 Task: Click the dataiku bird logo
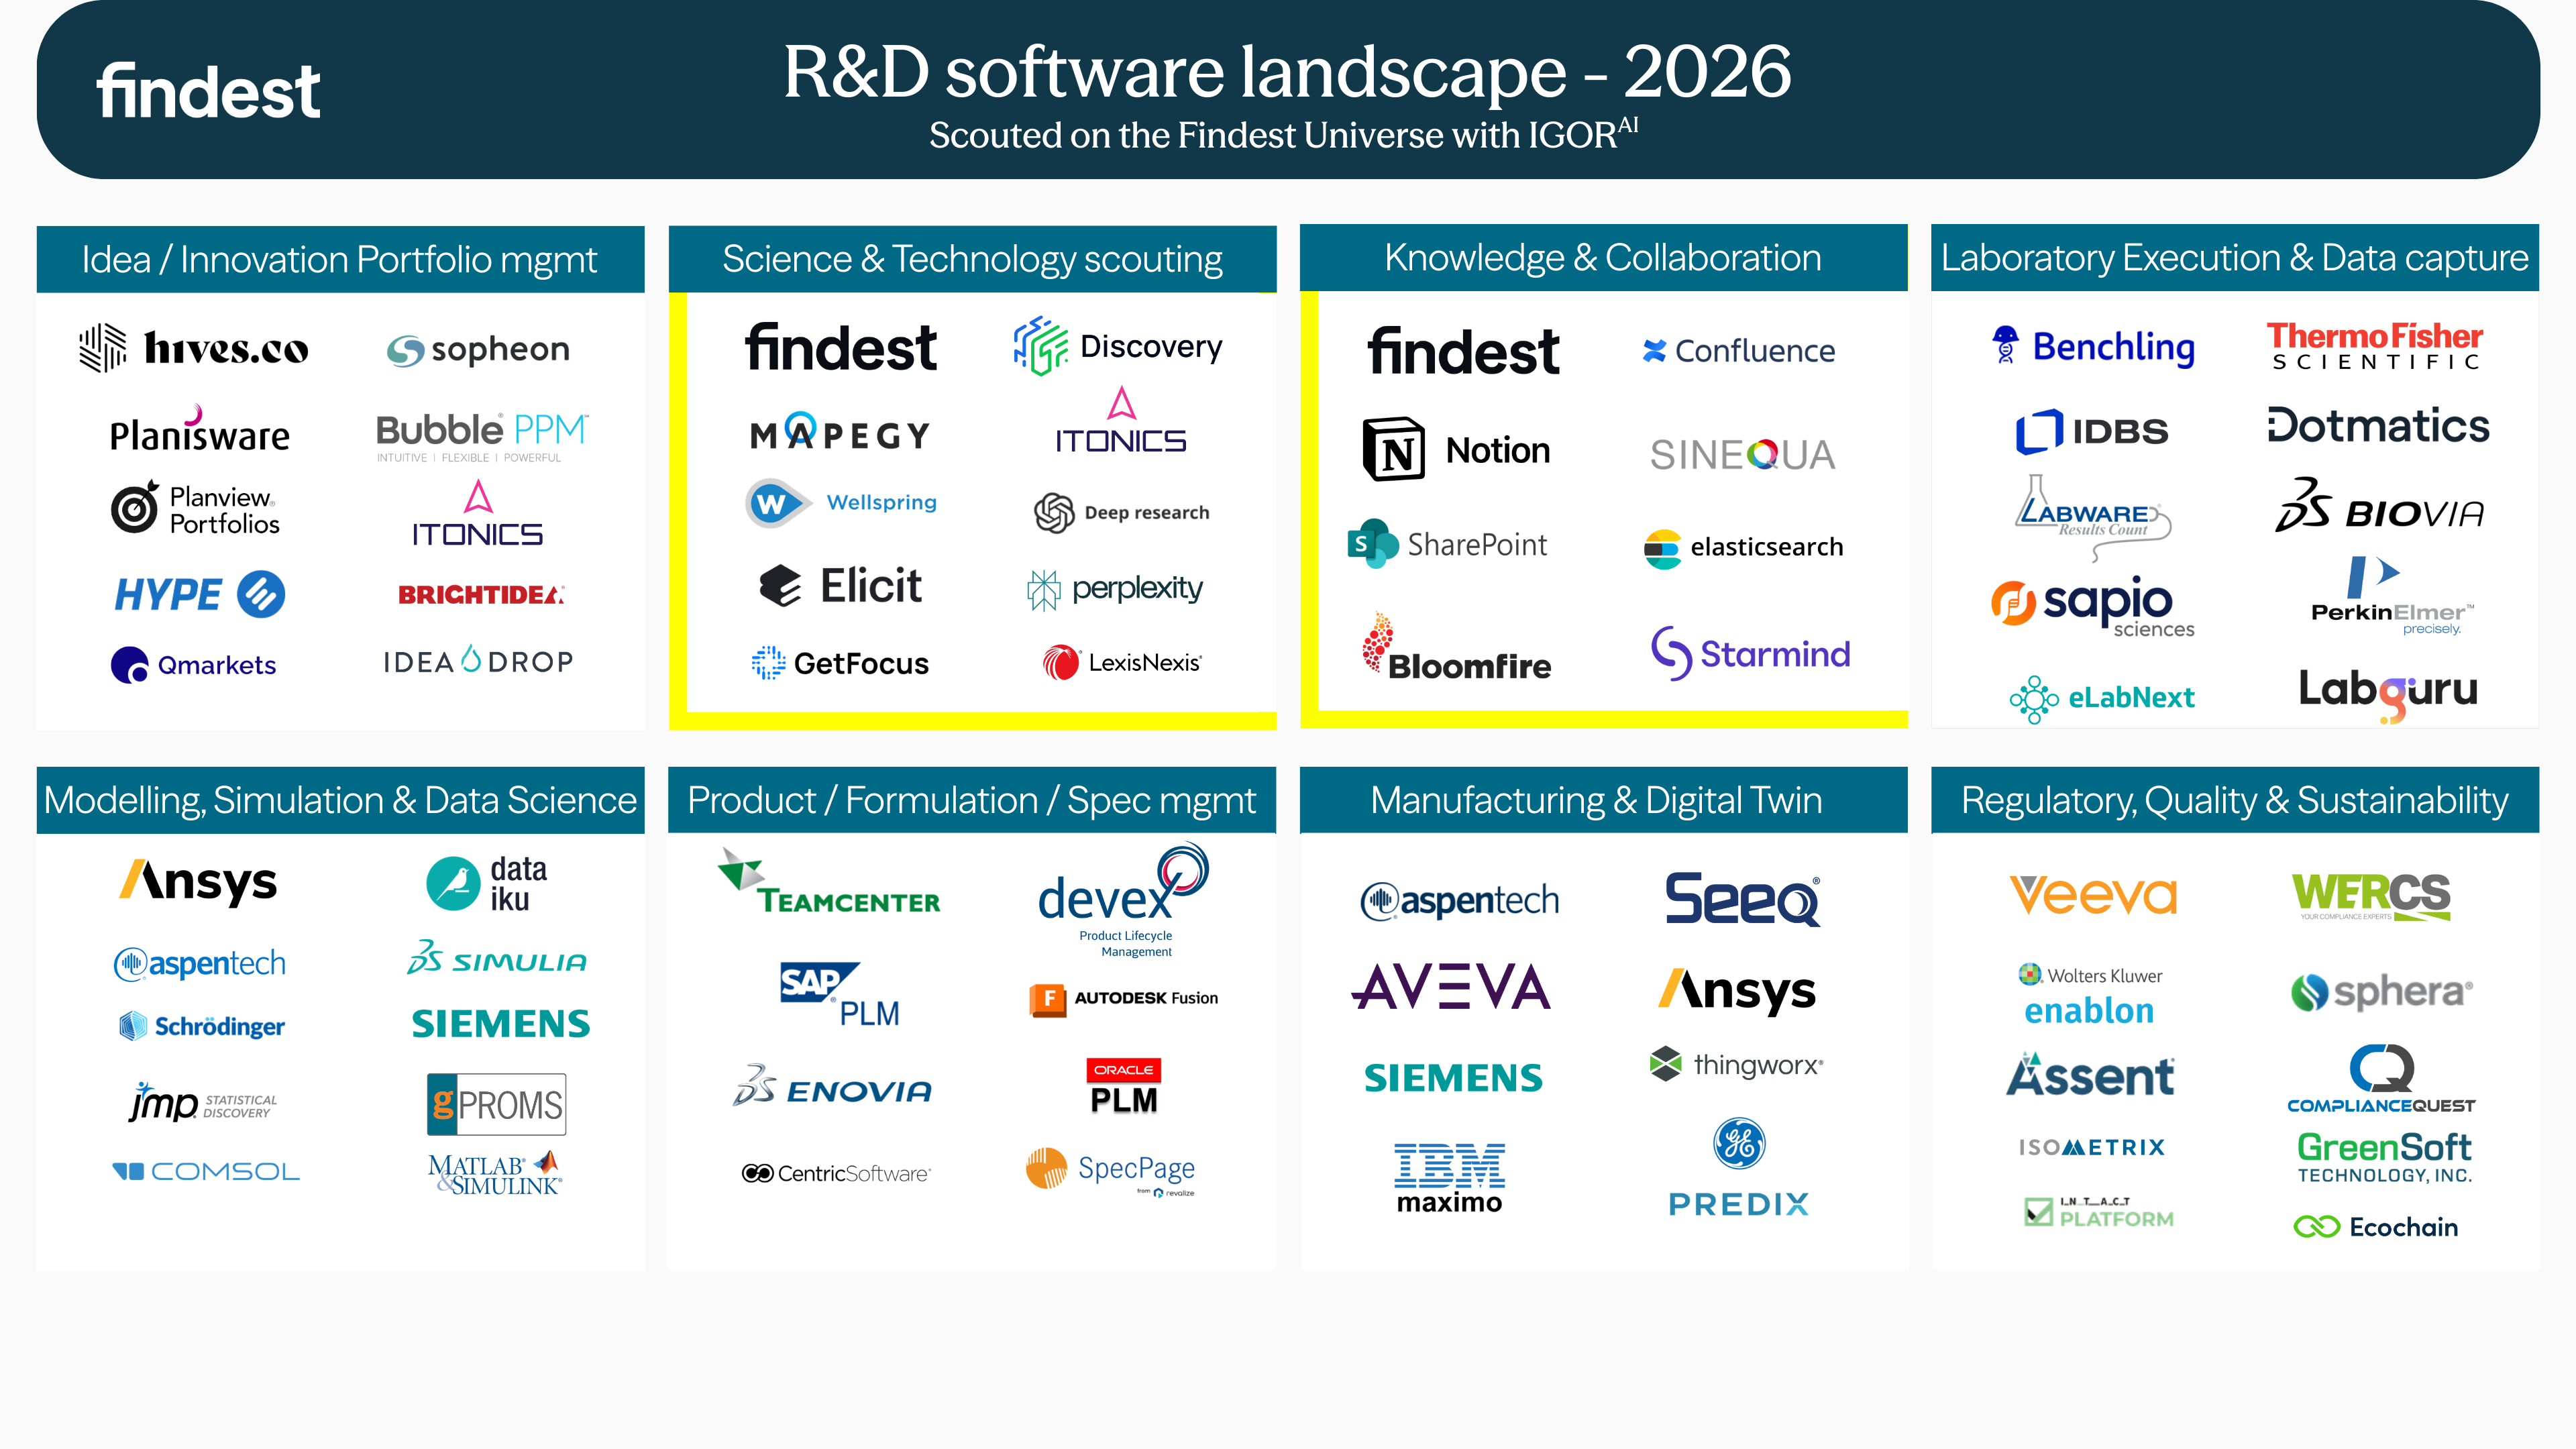[453, 884]
